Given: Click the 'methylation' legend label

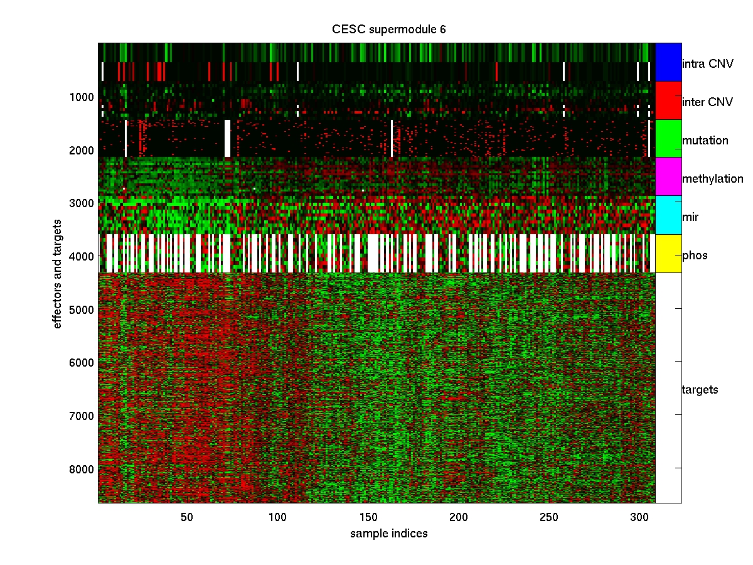Looking at the screenshot, I should pyautogui.click(x=713, y=179).
